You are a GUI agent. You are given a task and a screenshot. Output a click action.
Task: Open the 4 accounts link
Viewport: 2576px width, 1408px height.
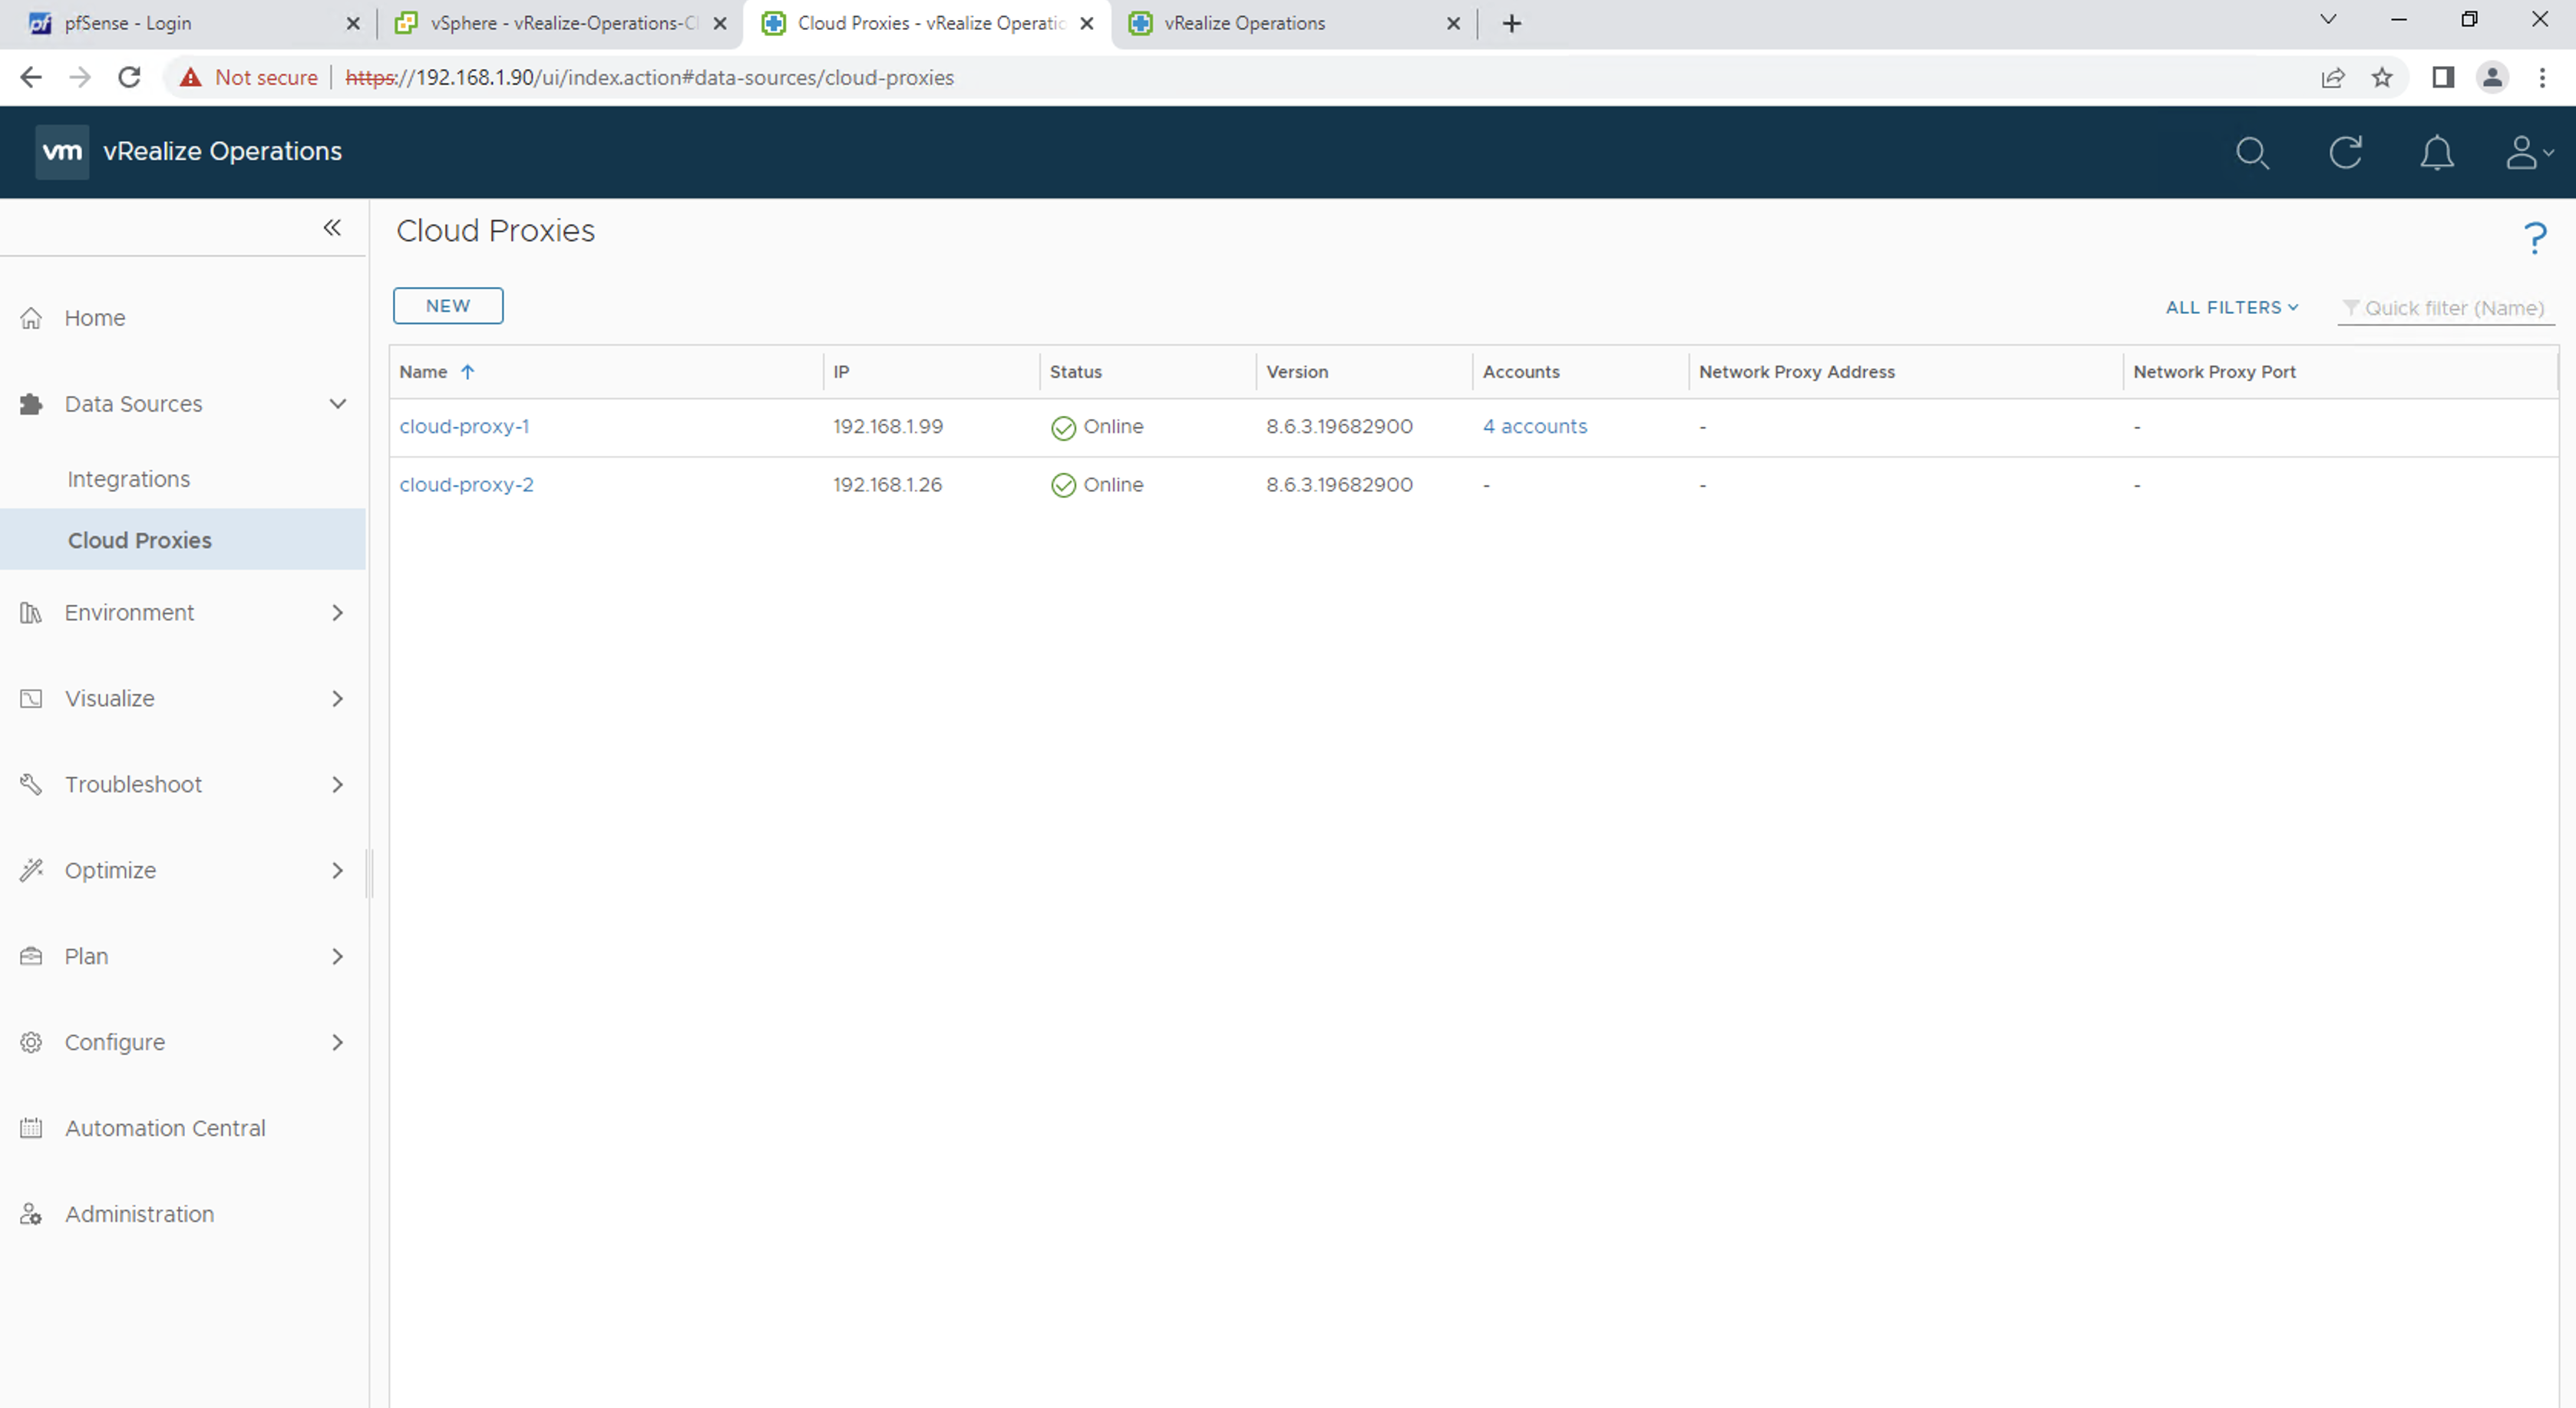[x=1535, y=427]
